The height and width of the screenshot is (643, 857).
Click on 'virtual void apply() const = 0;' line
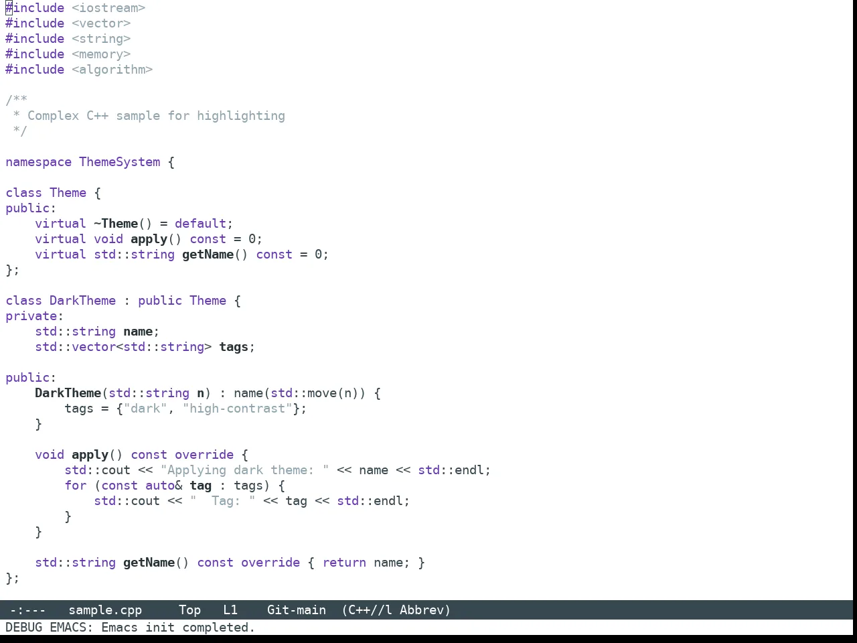(149, 239)
